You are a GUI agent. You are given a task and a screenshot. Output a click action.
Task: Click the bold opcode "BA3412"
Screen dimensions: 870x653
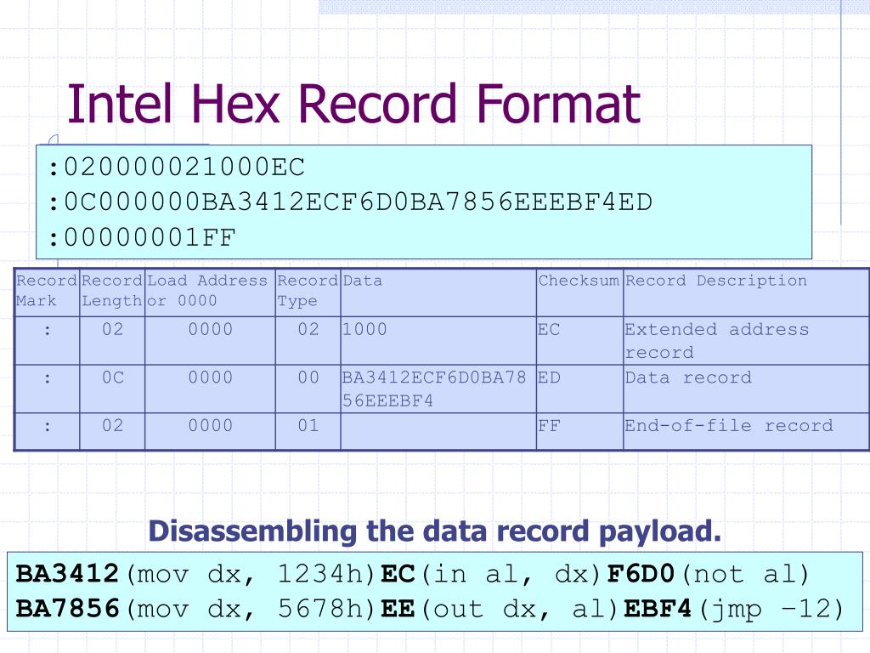click(68, 574)
